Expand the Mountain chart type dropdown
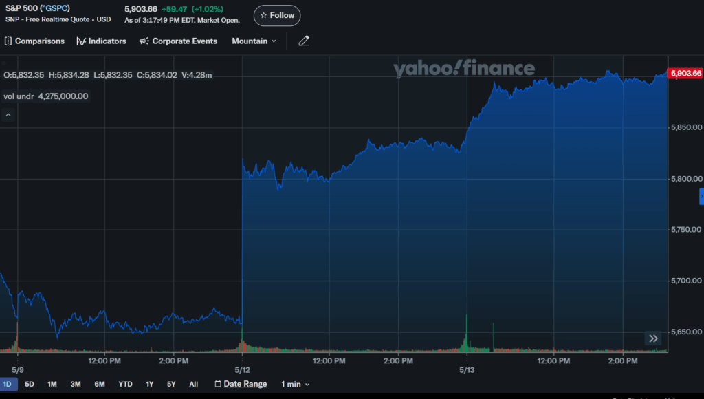The image size is (704, 399). click(x=254, y=41)
